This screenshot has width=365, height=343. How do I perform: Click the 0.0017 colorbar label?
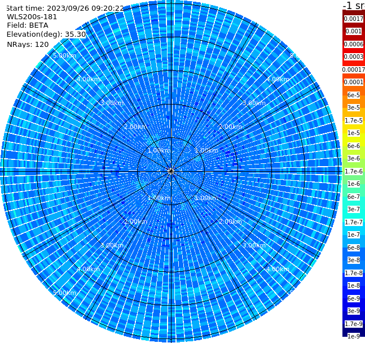point(354,19)
